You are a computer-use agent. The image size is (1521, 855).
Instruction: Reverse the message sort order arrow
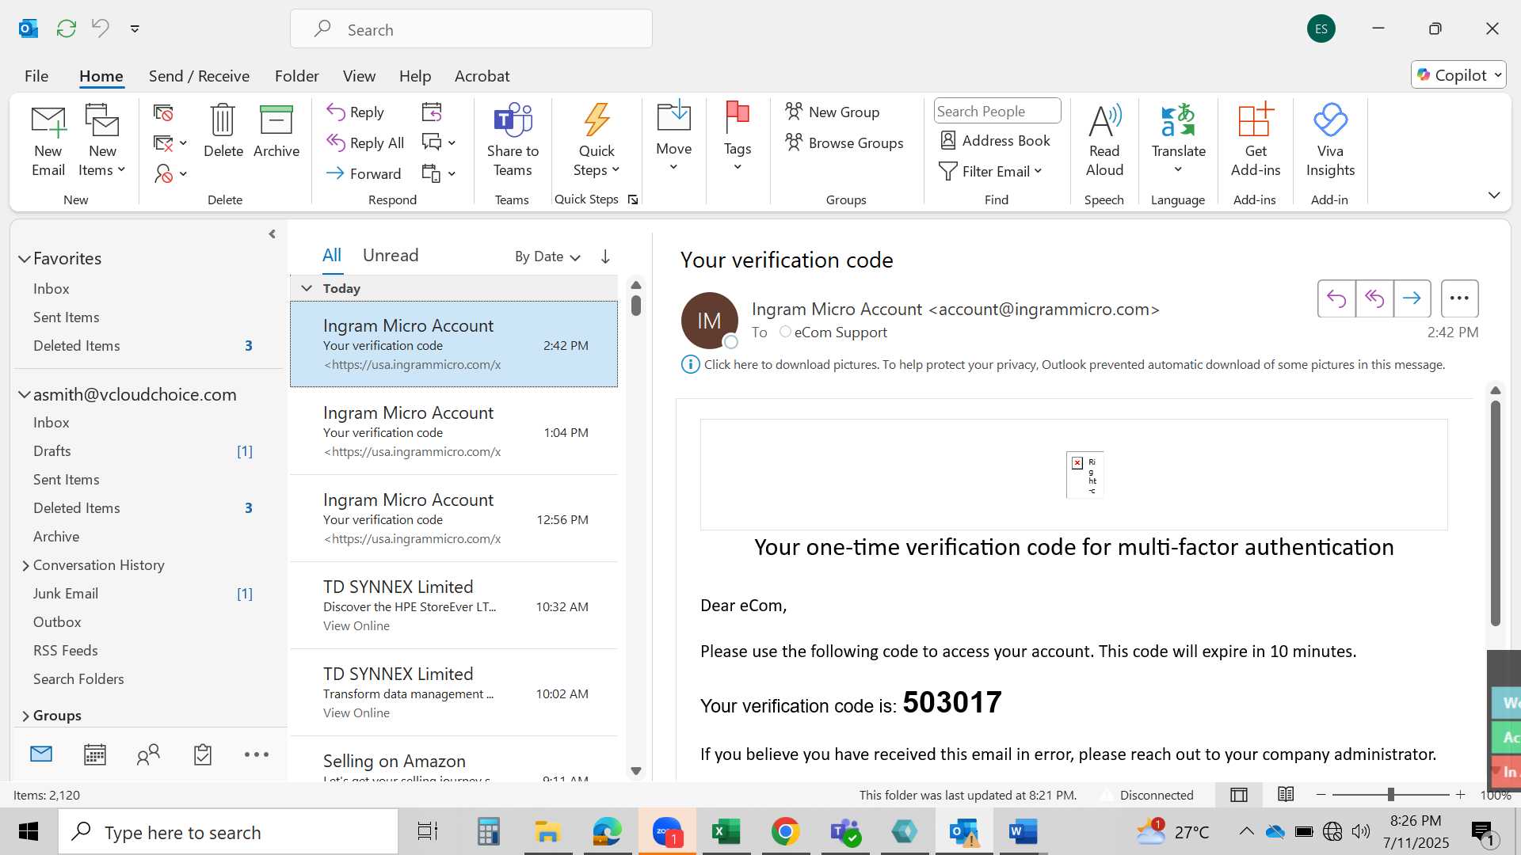coord(605,256)
